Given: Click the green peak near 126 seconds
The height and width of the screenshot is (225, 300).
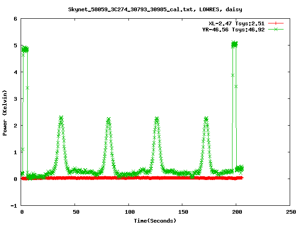Looking at the screenshot, I should pyautogui.click(x=157, y=119).
